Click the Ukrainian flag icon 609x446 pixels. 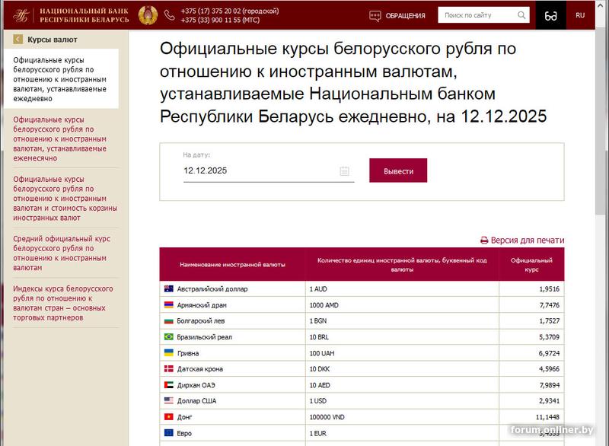168,352
